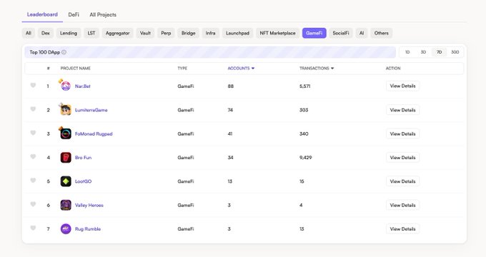Image resolution: width=486 pixels, height=257 pixels.
Task: Select the Aggregator category filter
Action: [x=117, y=33]
